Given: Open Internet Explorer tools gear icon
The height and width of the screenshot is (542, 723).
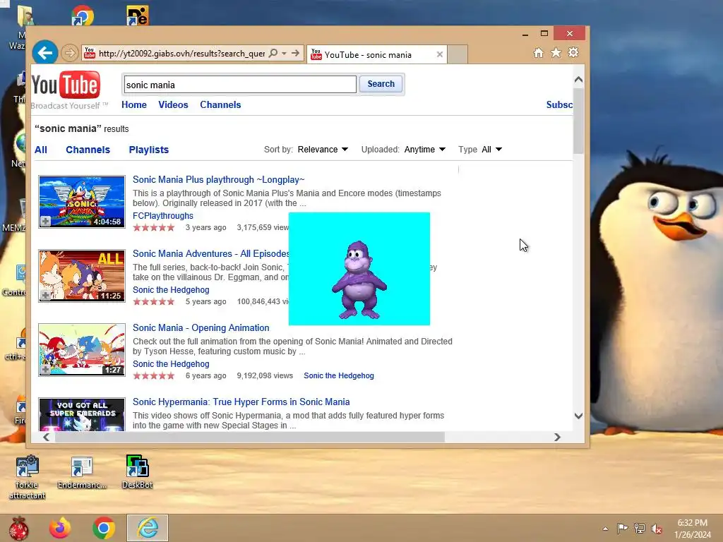Looking at the screenshot, I should (573, 52).
